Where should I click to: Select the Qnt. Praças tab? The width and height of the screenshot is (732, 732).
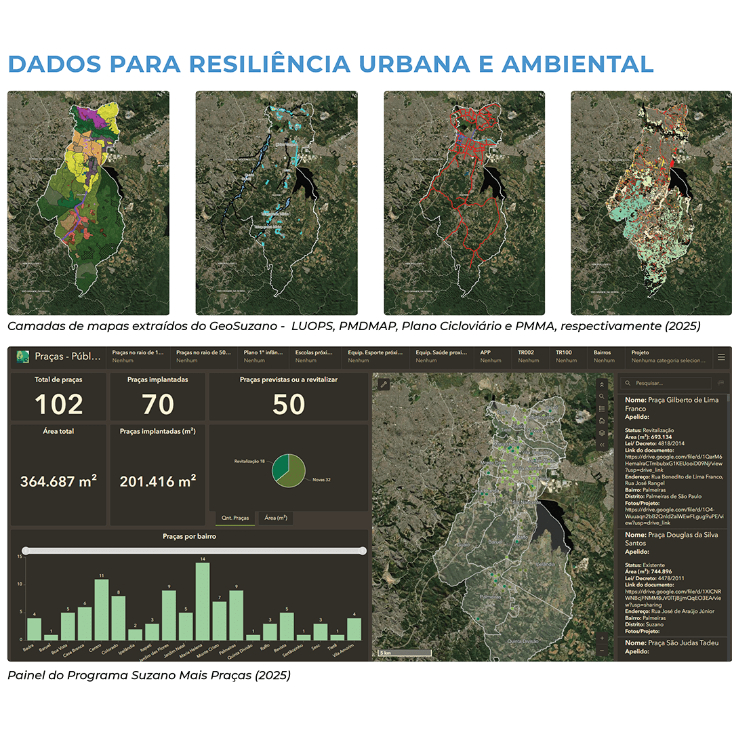tap(235, 518)
